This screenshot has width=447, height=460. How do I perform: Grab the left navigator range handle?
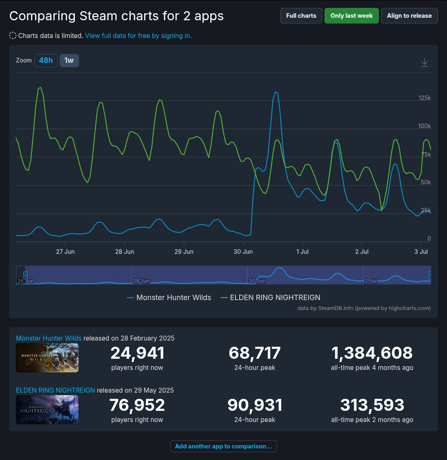tap(25, 275)
